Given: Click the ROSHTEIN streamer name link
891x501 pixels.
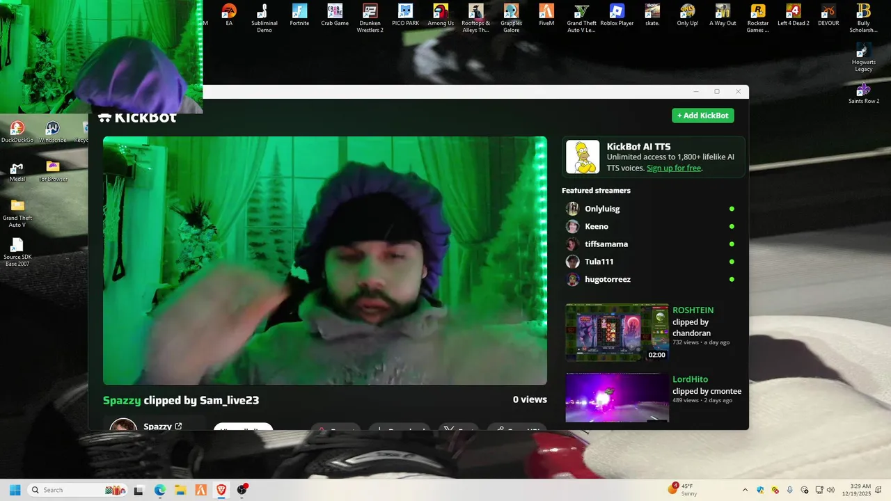Looking at the screenshot, I should [693, 310].
